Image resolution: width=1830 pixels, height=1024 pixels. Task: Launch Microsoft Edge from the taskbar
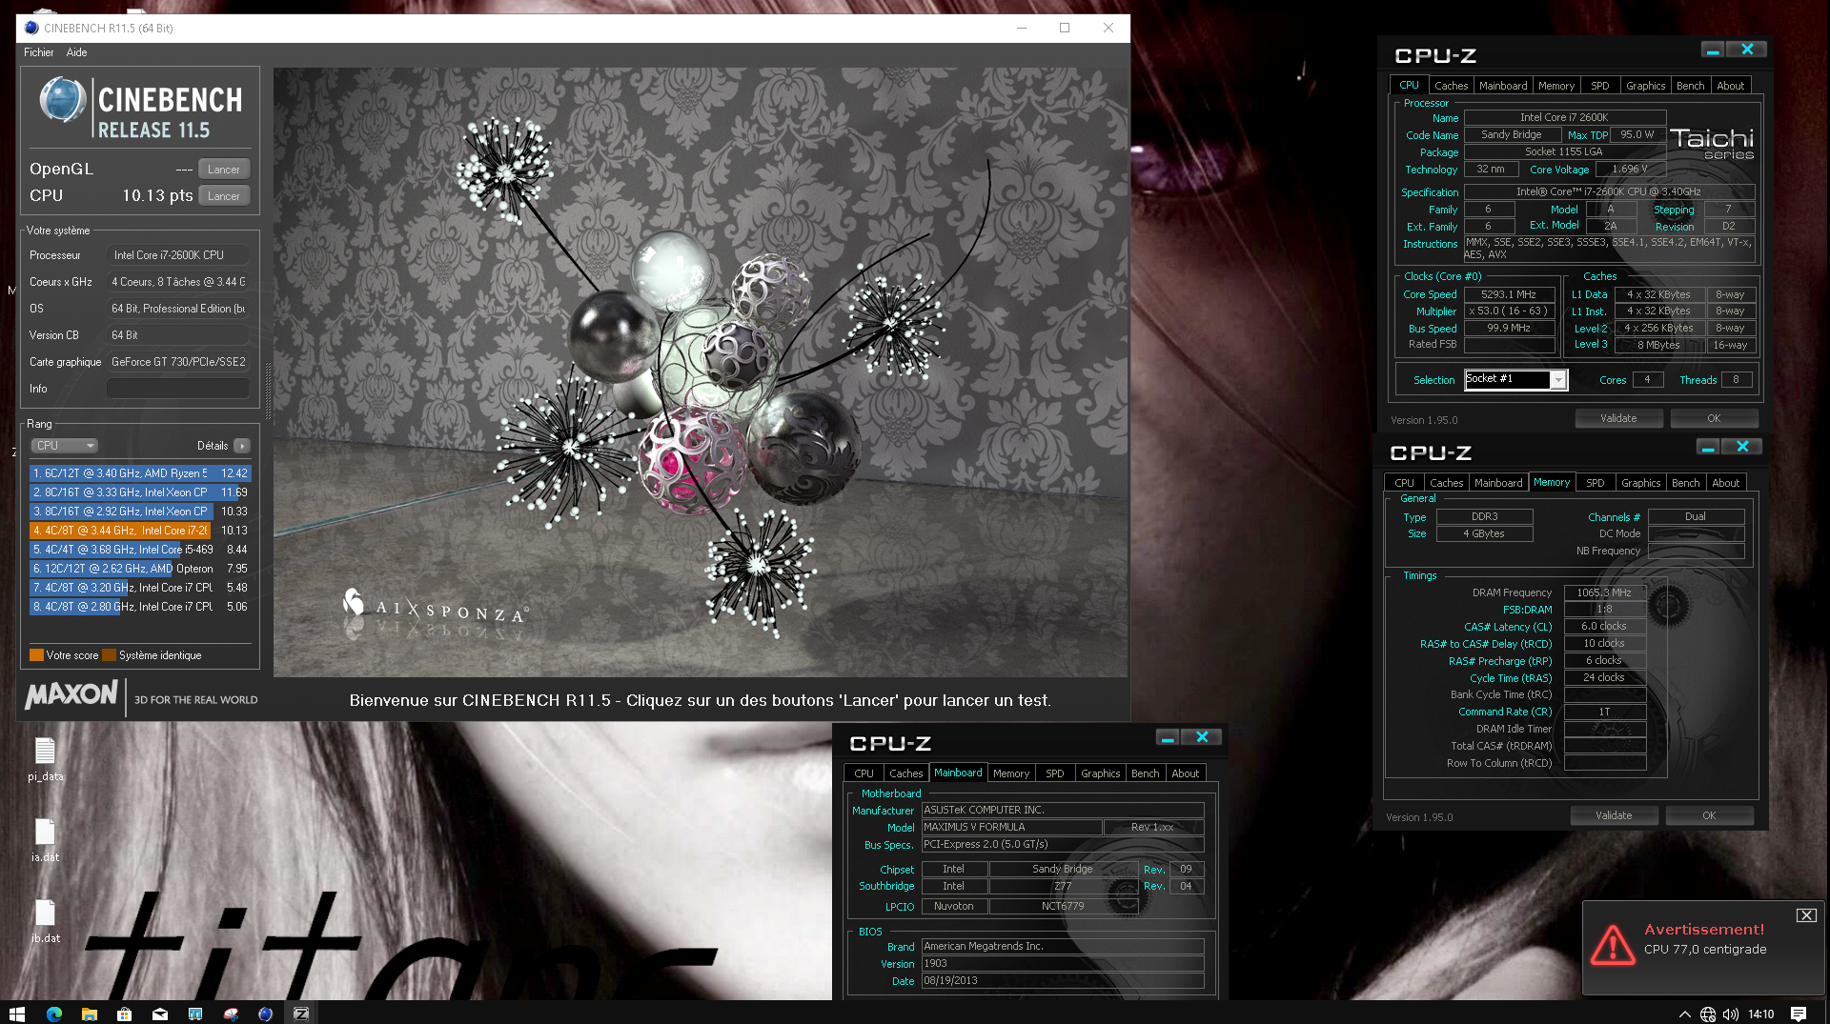click(53, 1014)
